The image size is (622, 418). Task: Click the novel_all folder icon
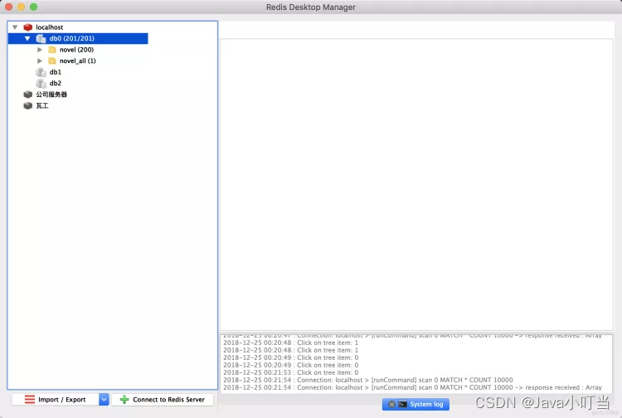point(52,61)
